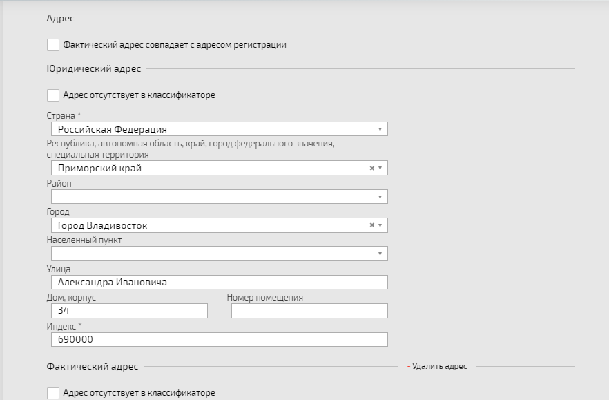
Task: Check Адрес отсутствует в классификаторе under Фактический адрес
Action: point(52,392)
